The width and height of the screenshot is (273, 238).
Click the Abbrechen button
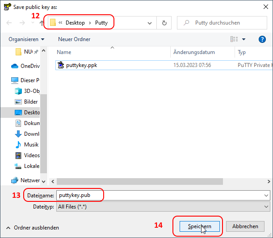tap(245, 226)
